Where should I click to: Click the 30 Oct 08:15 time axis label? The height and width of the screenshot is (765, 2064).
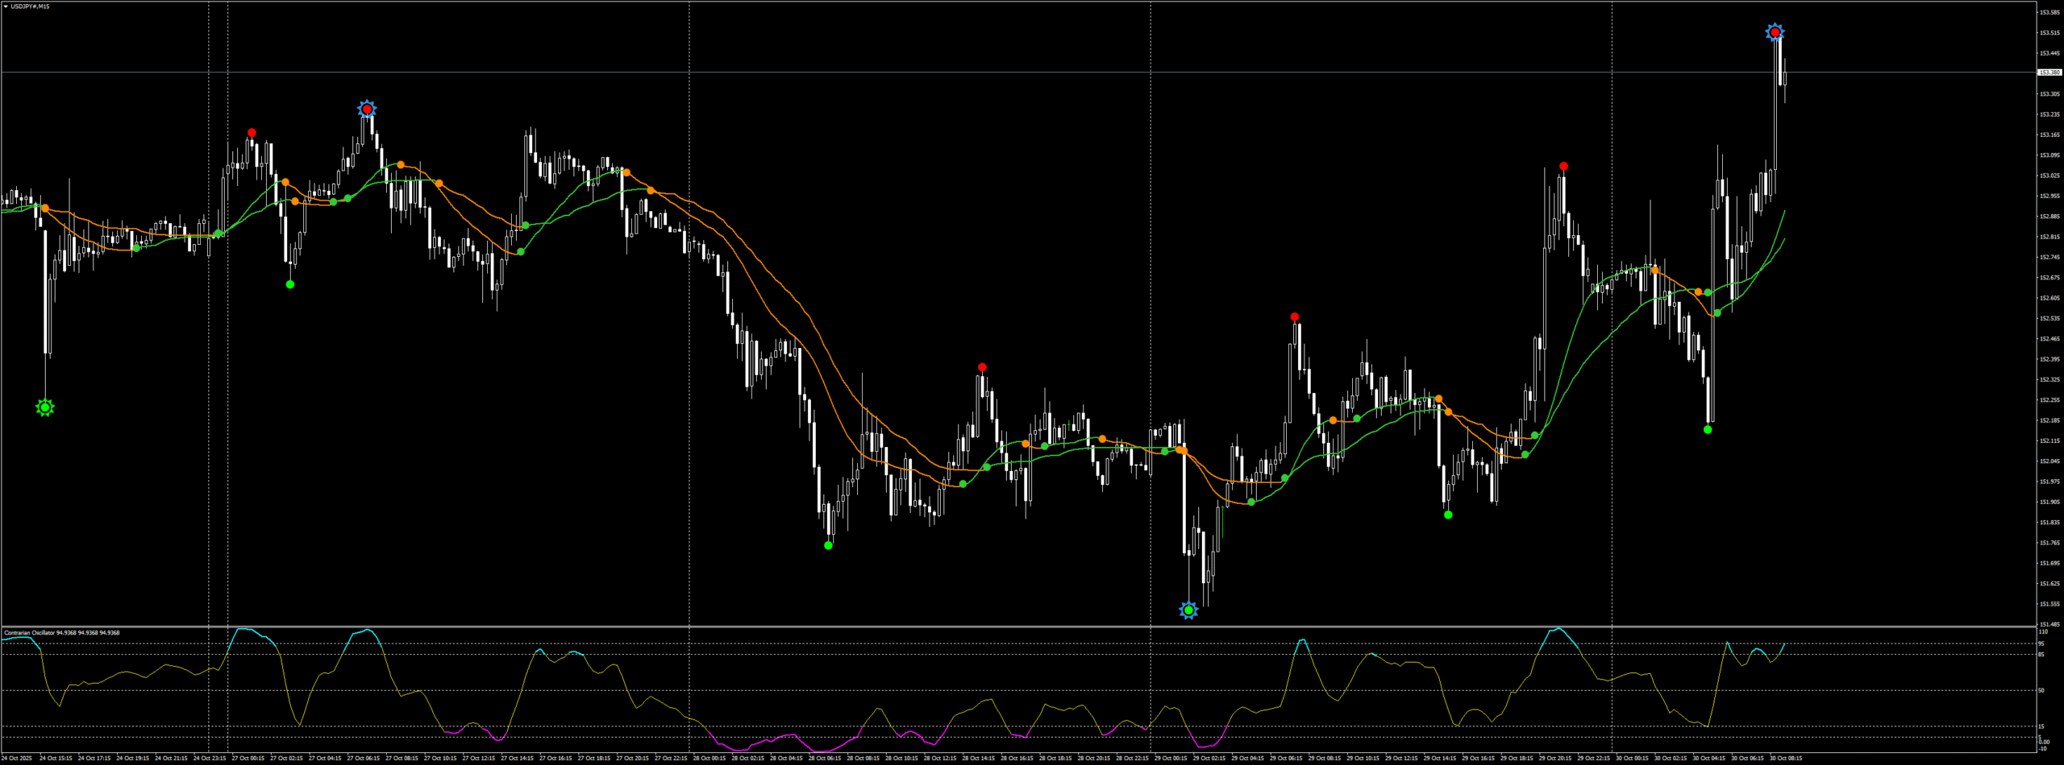[x=1785, y=759]
